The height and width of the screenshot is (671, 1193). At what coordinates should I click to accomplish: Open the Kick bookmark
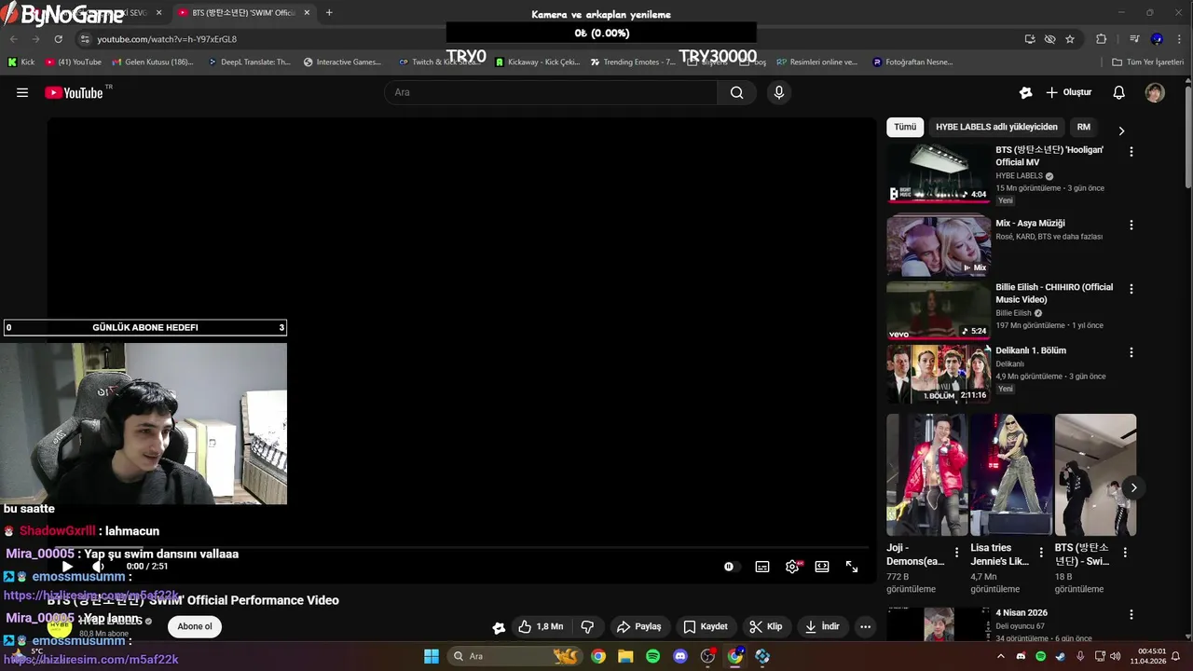pyautogui.click(x=21, y=62)
